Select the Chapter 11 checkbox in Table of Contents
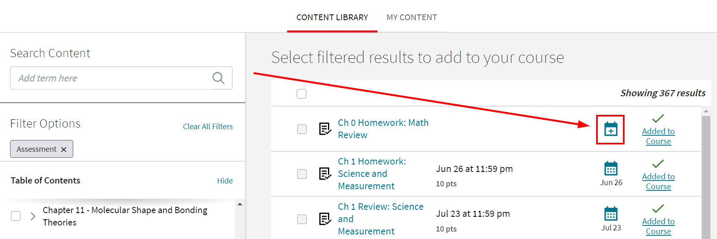 (x=15, y=216)
